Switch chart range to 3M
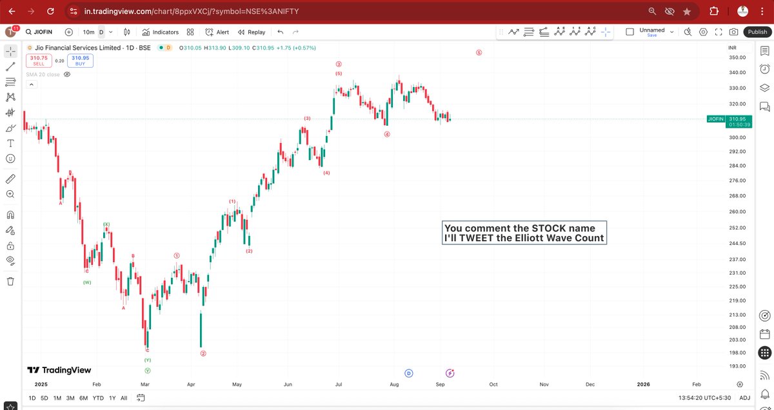Viewport: 774px width, 410px height. click(x=70, y=398)
